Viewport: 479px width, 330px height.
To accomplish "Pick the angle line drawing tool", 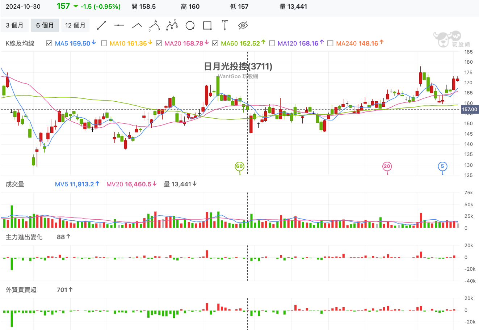I will click(137, 25).
